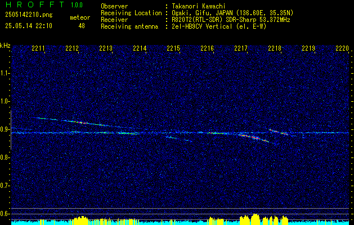Image resolution: width=354 pixels, height=225 pixels.
Task: Click the 'meteor' counter label
Action: (x=80, y=17)
